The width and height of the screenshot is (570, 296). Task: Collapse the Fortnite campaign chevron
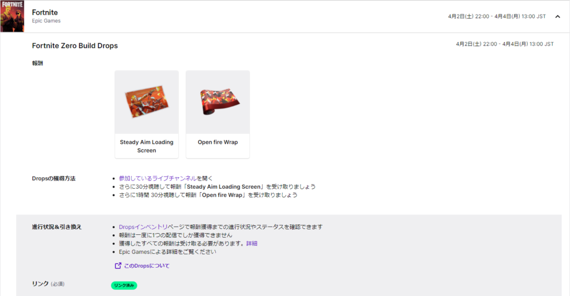point(557,16)
